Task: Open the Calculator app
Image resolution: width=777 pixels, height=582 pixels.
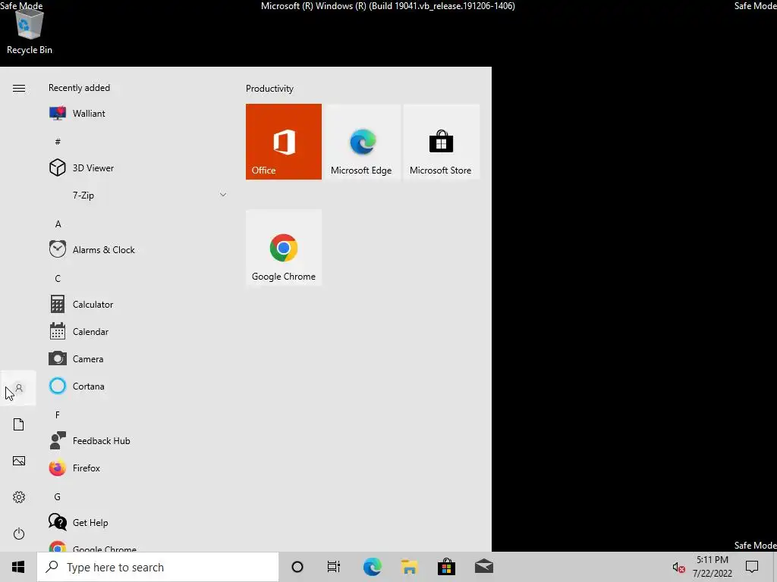Action: click(138, 305)
